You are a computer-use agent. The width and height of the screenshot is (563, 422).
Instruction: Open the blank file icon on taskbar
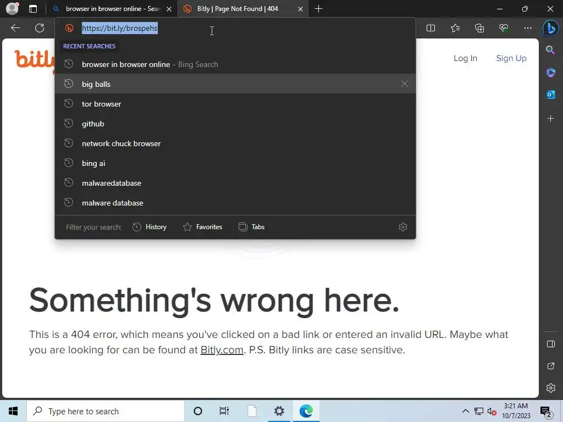[252, 411]
